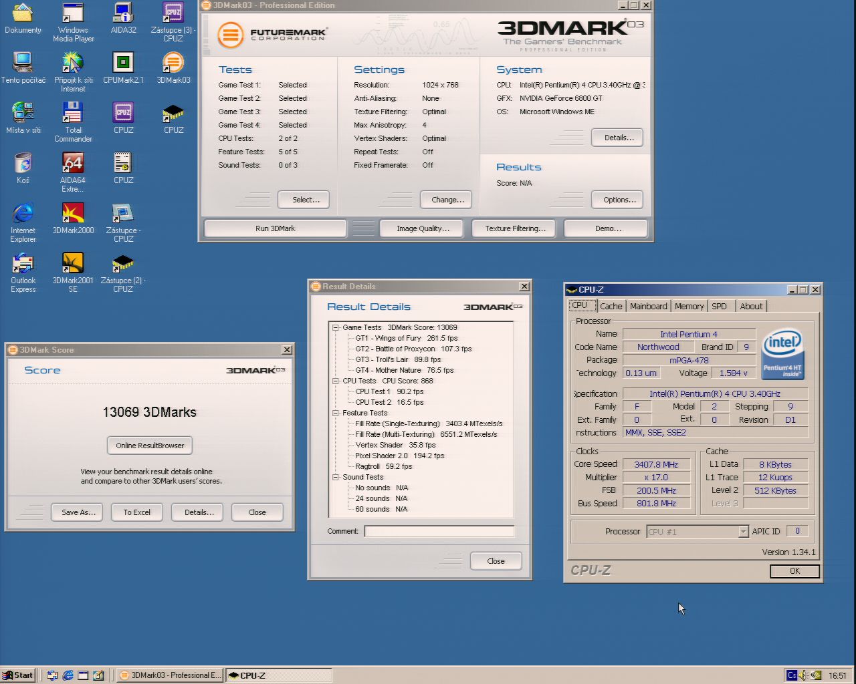The image size is (856, 684).
Task: Click the Demo... button
Action: point(606,228)
